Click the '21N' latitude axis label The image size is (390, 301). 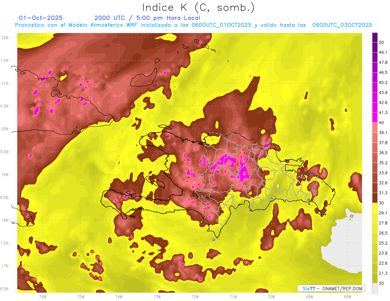tap(6, 83)
